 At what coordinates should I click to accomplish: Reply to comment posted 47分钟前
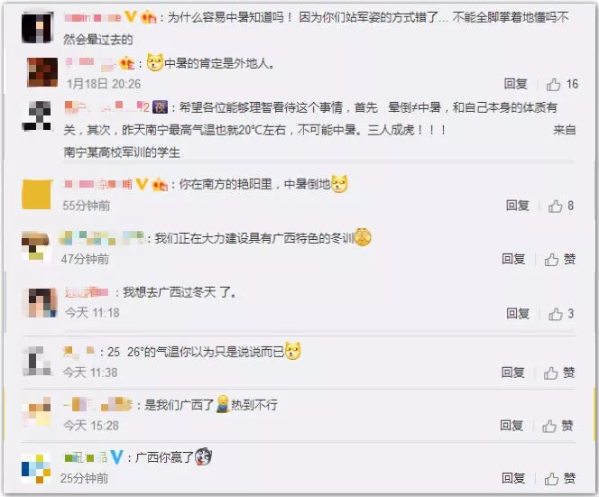513,260
